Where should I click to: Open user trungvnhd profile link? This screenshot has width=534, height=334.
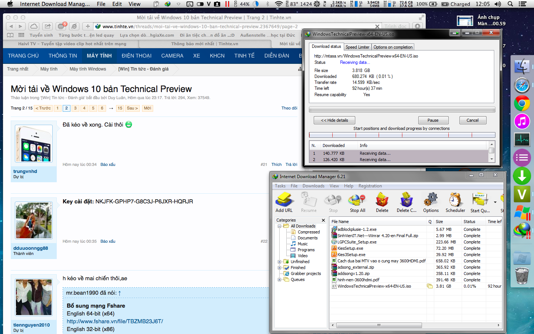tap(25, 171)
